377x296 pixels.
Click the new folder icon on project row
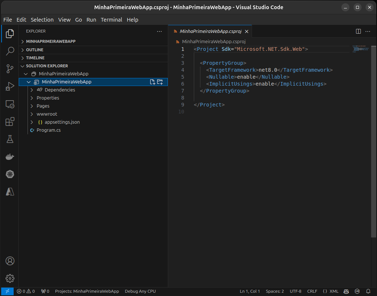[x=160, y=82]
